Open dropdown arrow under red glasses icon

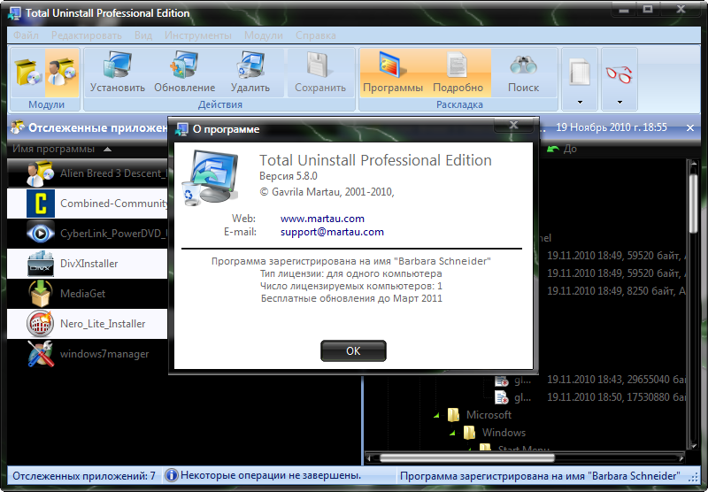(619, 103)
